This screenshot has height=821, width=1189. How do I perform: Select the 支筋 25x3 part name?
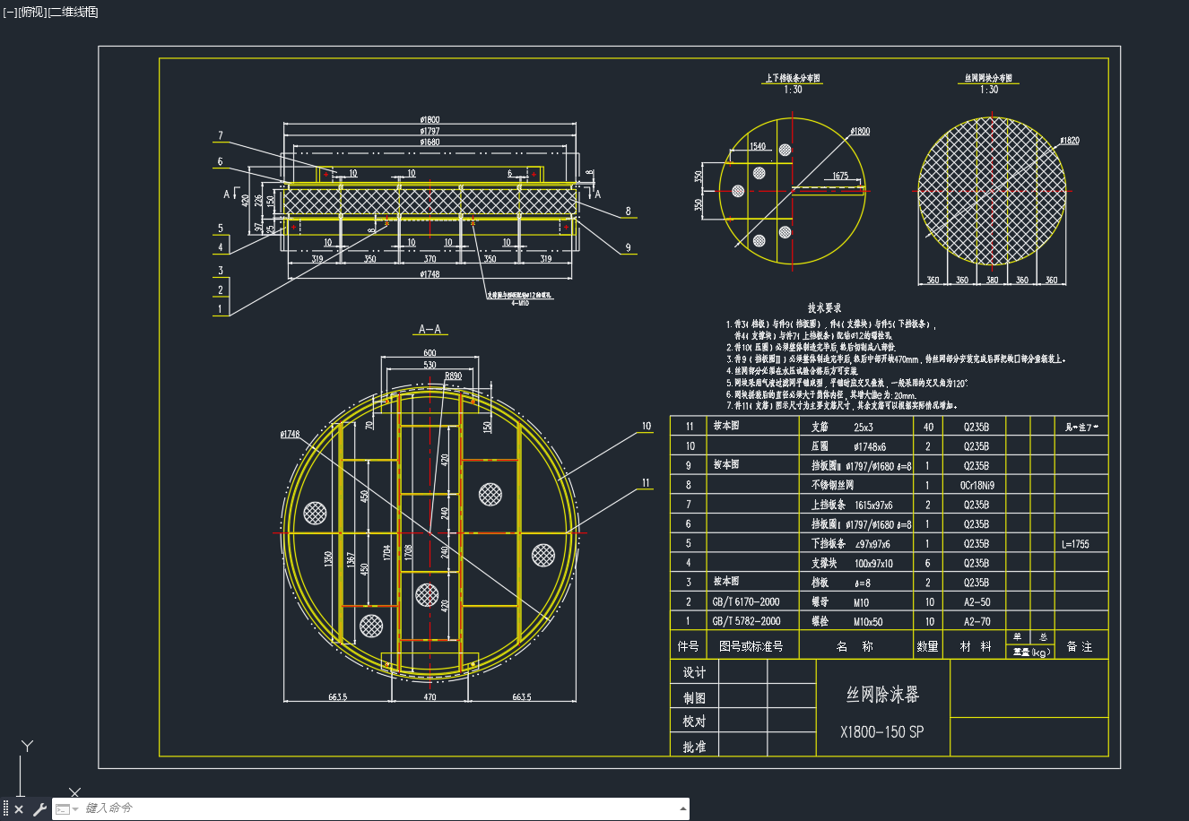[843, 428]
